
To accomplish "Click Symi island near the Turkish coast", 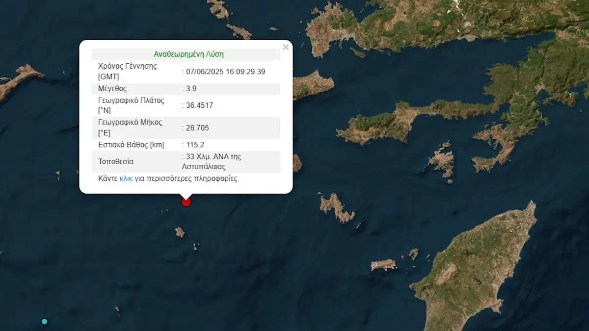I will 443,161.
